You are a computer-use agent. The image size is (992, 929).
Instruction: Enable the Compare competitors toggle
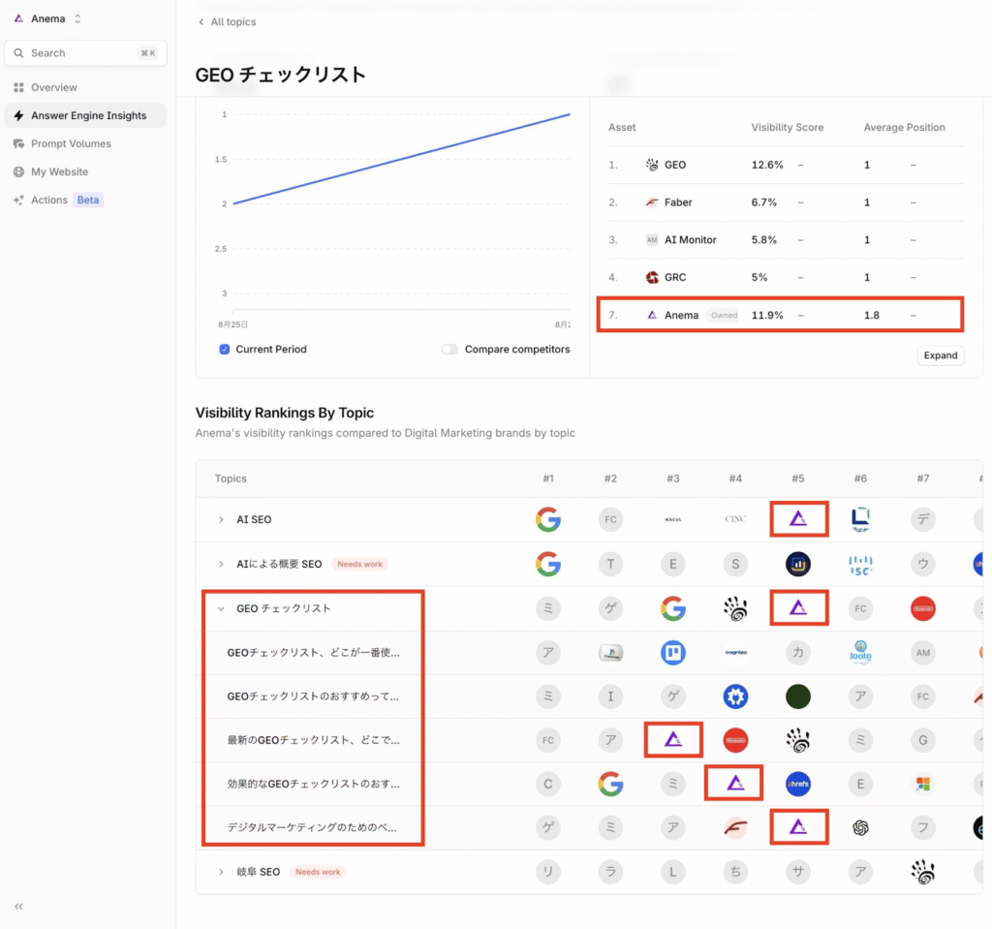pyautogui.click(x=449, y=349)
